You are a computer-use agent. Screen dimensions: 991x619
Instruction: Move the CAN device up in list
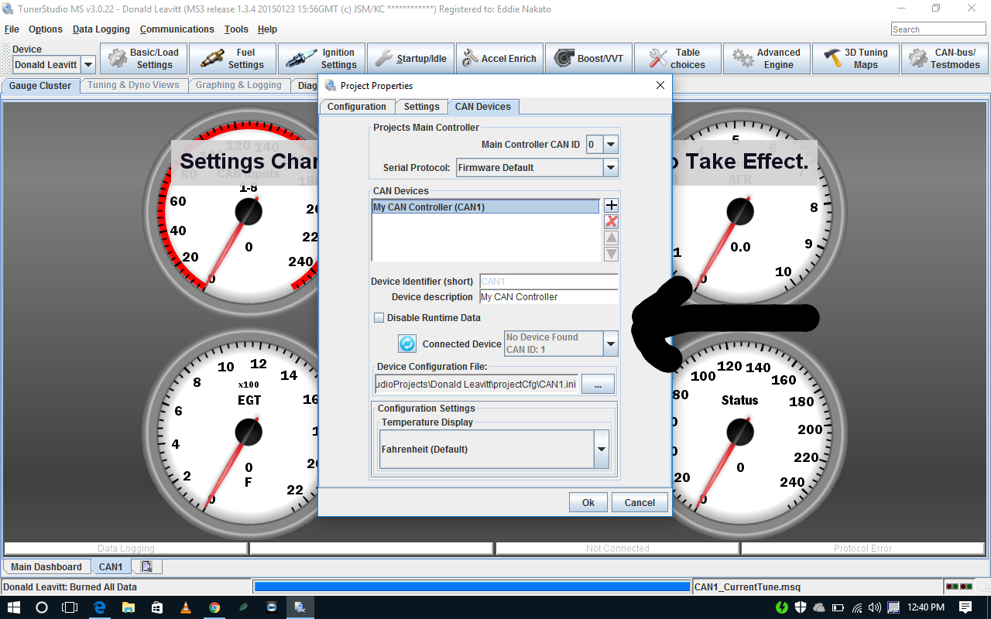pos(611,238)
